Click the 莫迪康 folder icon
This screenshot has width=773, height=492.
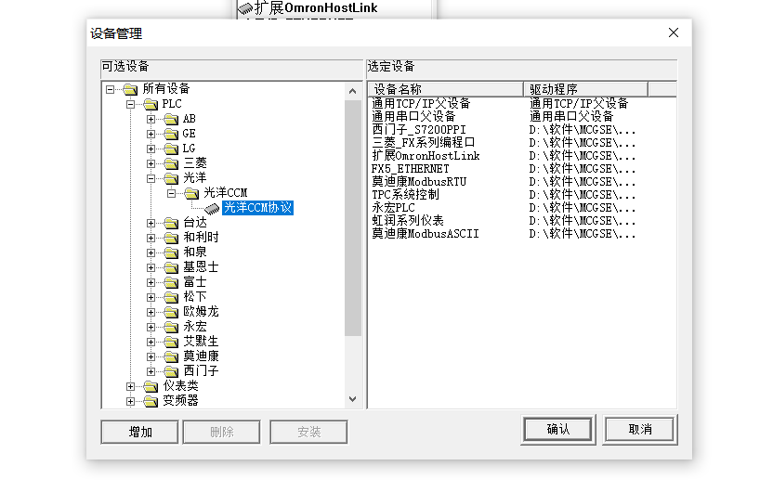(x=170, y=356)
